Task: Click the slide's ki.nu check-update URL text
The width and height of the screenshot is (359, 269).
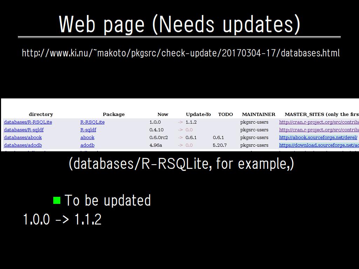Action: click(181, 53)
